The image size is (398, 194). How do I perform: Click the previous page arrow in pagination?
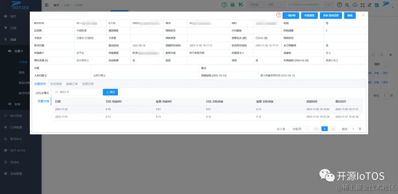316,129
